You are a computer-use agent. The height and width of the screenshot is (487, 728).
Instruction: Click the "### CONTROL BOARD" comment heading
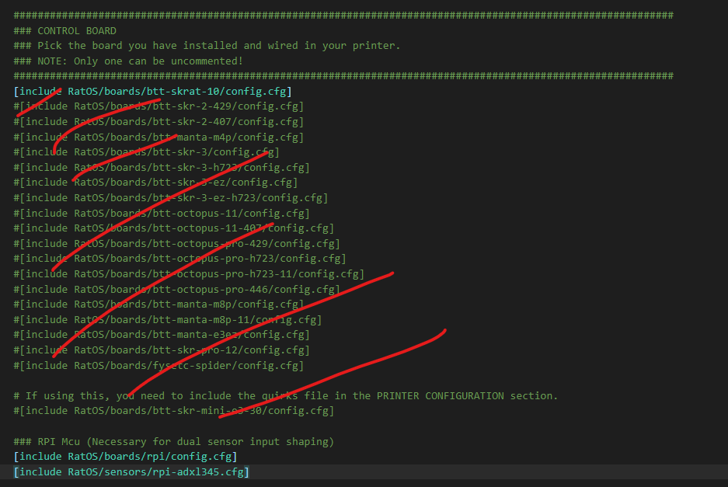65,30
